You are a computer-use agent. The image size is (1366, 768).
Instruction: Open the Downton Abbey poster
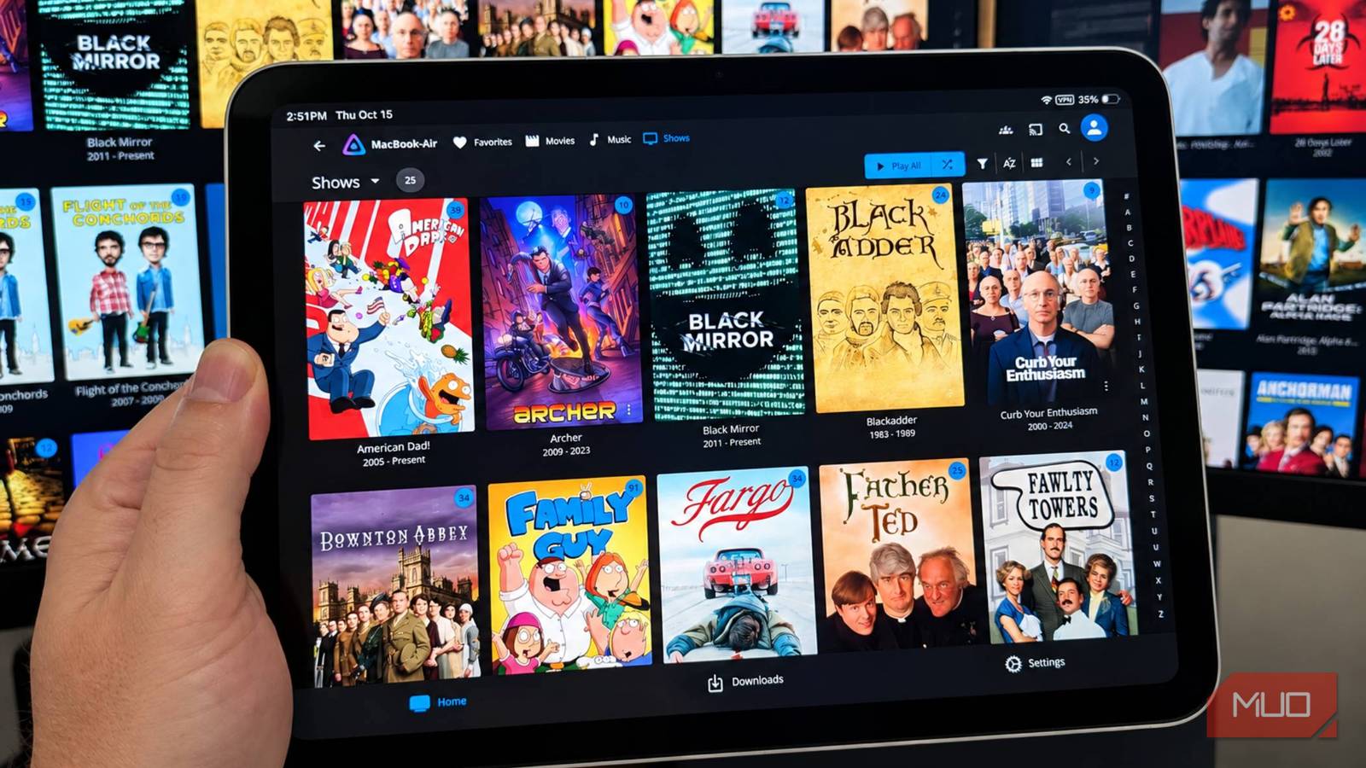tap(395, 587)
